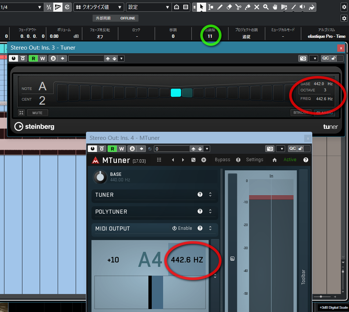The image size is (349, 312).
Task: Click MTuner randomize dice icon
Action: point(193,160)
